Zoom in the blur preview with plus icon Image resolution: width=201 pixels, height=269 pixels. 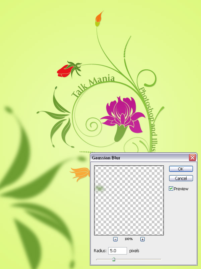142,239
